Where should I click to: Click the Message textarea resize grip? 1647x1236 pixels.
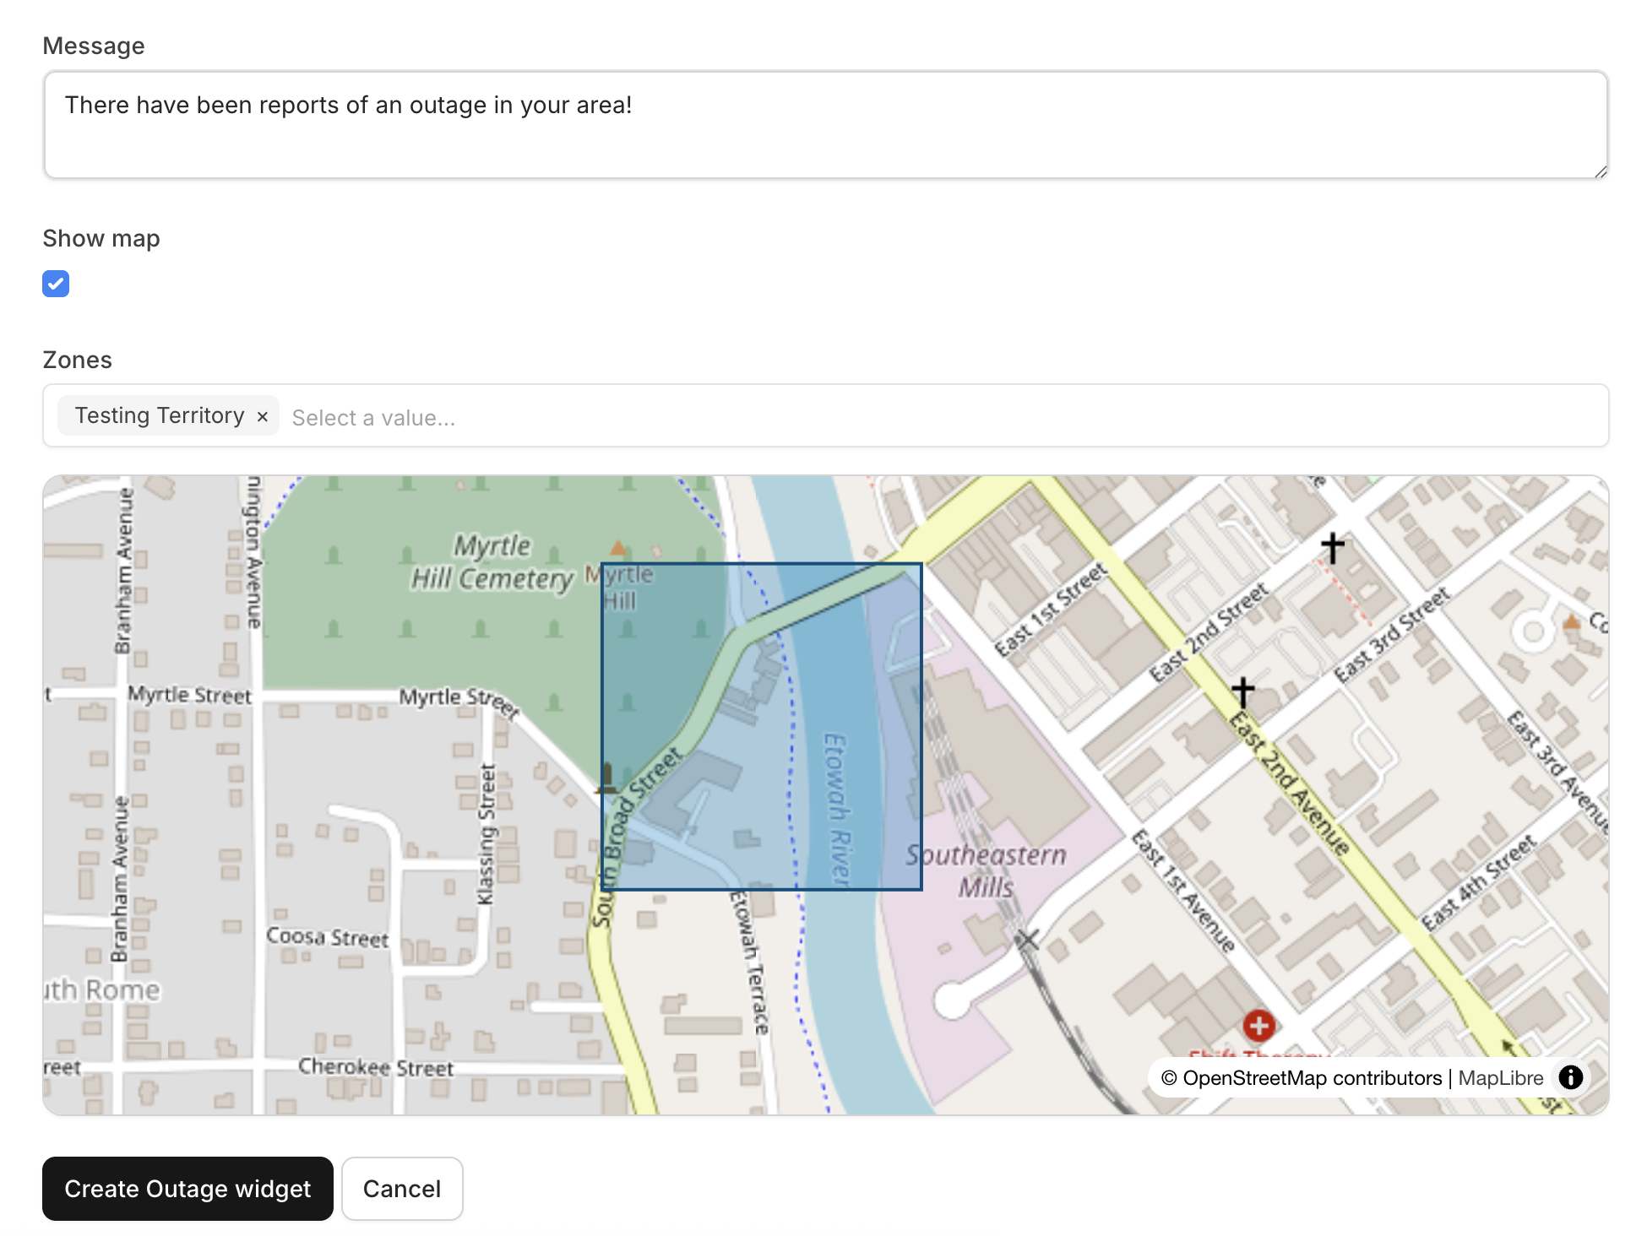tap(1602, 172)
